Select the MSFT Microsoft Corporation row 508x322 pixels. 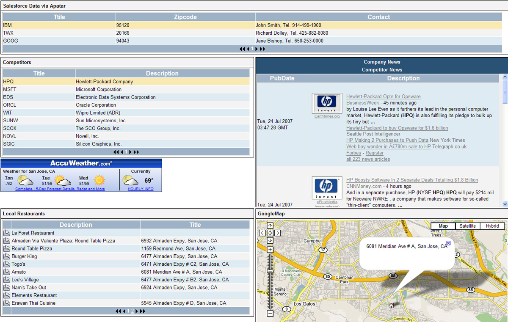(126, 89)
